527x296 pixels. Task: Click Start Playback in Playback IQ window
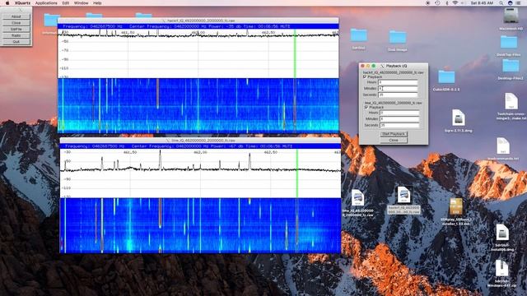click(394, 134)
